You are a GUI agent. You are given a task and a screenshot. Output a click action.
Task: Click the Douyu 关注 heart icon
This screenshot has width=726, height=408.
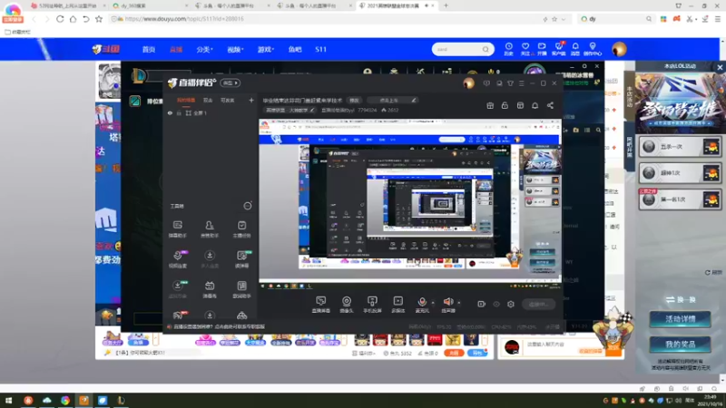(x=525, y=49)
